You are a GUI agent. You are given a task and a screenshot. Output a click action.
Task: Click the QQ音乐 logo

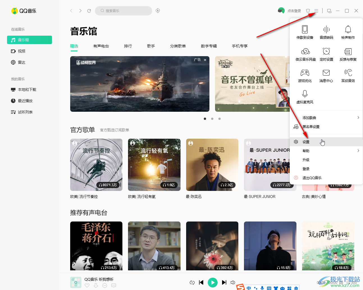tap(24, 11)
